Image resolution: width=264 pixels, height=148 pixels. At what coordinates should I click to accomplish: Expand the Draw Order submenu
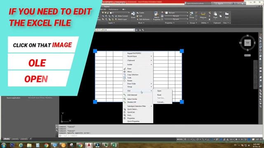click(x=138, y=84)
